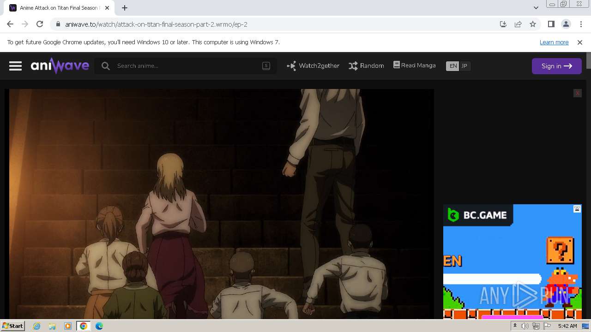This screenshot has height=332, width=591.
Task: Click search shortcut S key badge
Action: 266,66
